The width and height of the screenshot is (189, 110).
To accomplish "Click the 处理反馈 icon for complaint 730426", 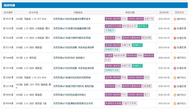I will pos(175,38).
